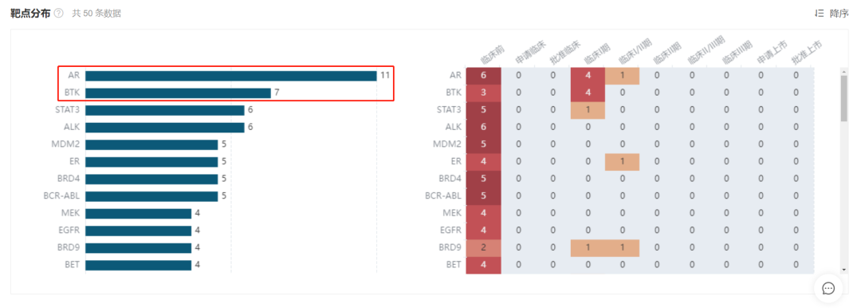Screen dimensions: 861x308
Task: Click the scrollbar up arrow
Action: point(844,71)
